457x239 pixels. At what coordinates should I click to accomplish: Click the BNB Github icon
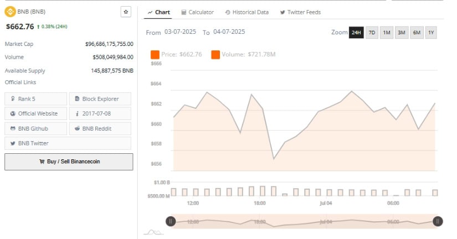13,128
